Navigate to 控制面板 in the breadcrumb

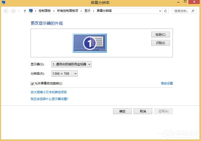click(44, 11)
